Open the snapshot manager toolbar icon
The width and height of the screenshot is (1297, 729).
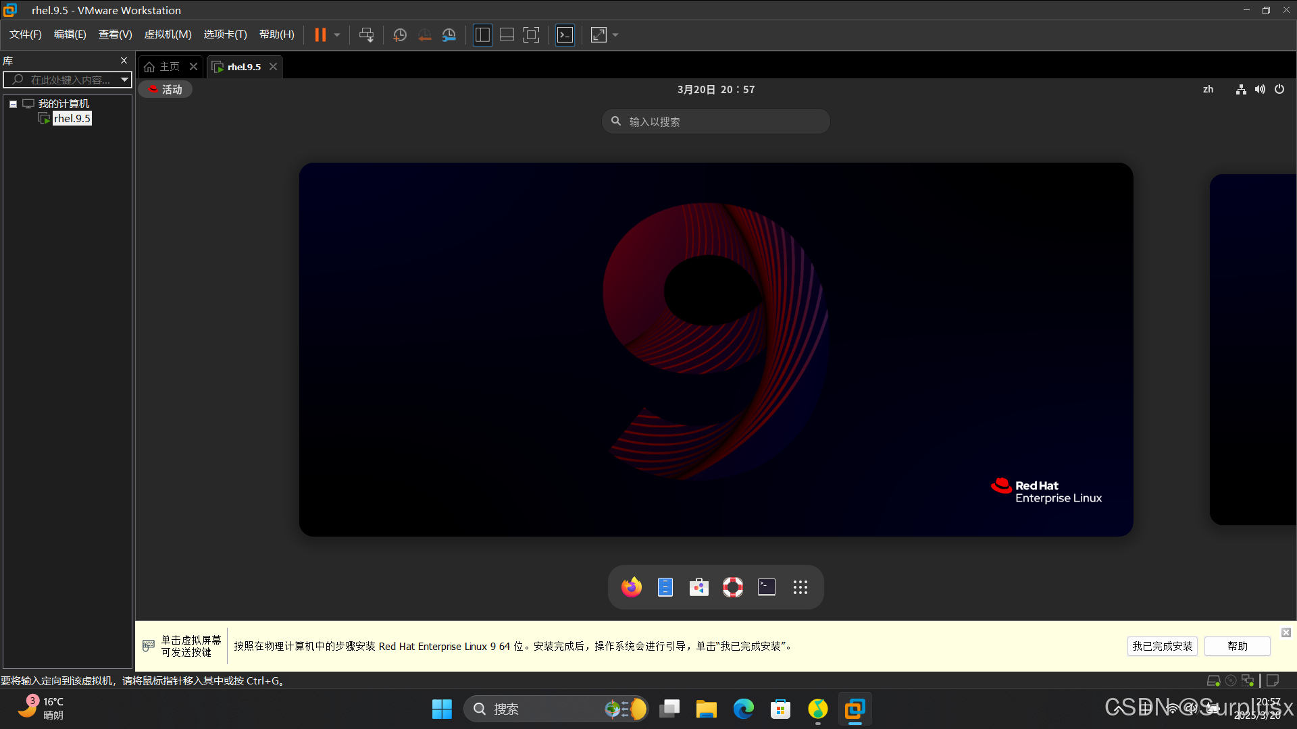[449, 35]
